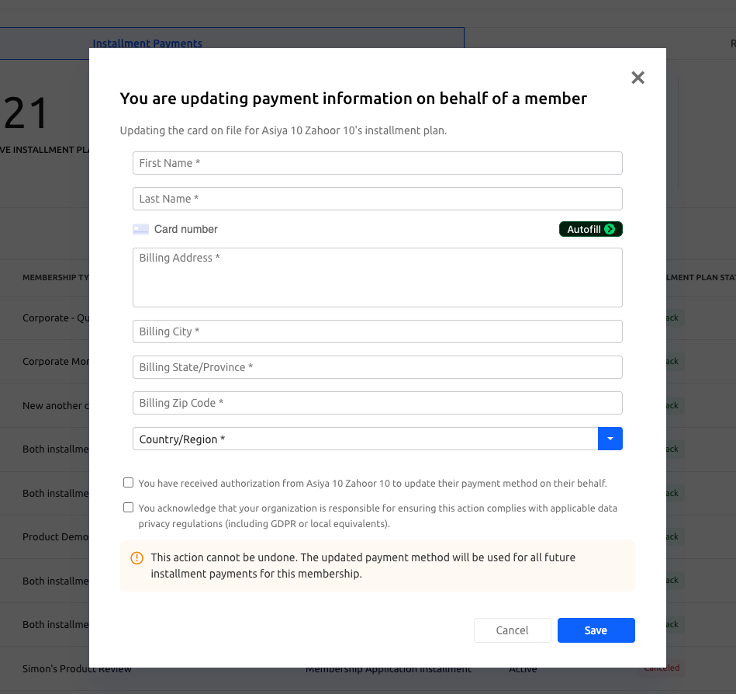Open the Country/Region dropdown arrow
This screenshot has height=694, width=736.
(x=610, y=439)
